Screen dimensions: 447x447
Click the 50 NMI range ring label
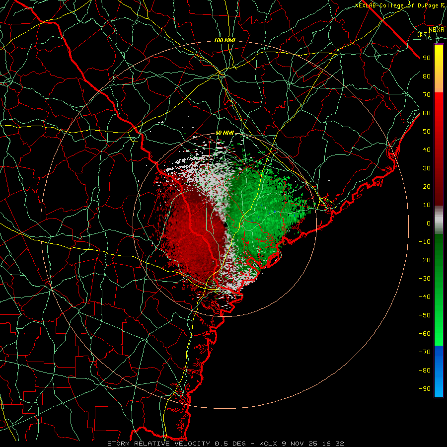coord(224,133)
